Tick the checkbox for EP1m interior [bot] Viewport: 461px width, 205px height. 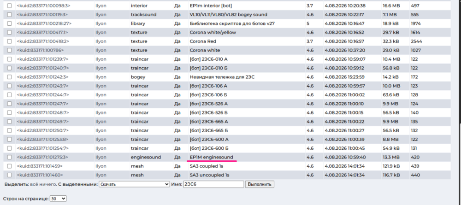click(9, 6)
